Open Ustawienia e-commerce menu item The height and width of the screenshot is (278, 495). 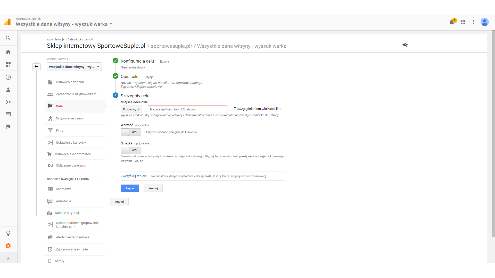pyautogui.click(x=73, y=154)
